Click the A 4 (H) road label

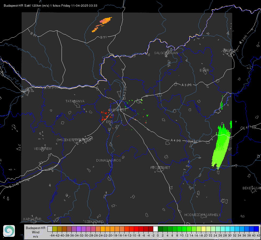tap(176, 141)
